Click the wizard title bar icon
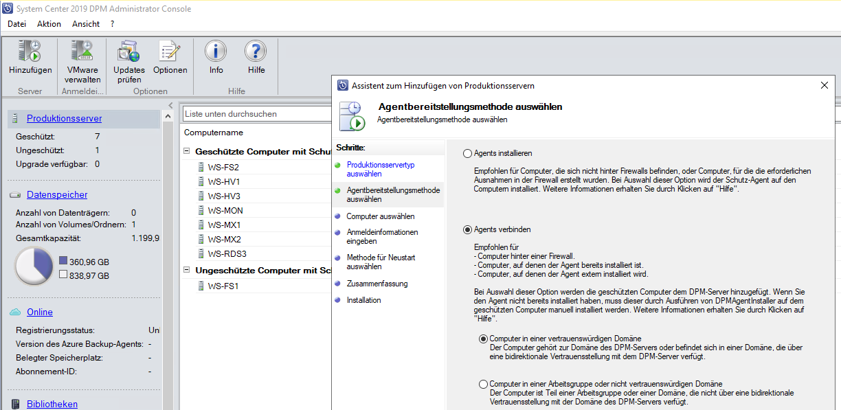This screenshot has height=410, width=841. click(343, 86)
